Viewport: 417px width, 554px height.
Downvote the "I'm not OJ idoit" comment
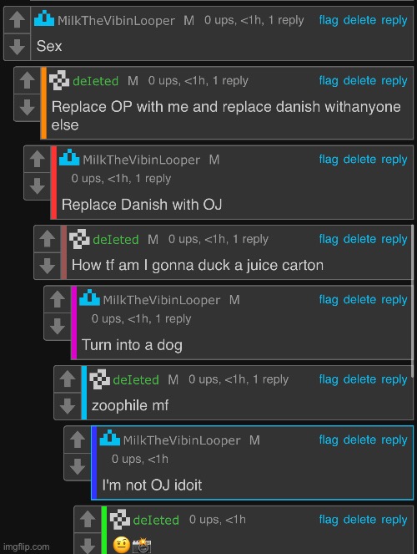tap(78, 467)
